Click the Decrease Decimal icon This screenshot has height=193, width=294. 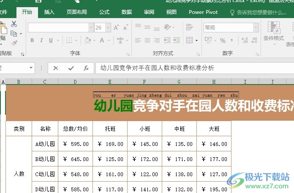pyautogui.click(x=254, y=40)
